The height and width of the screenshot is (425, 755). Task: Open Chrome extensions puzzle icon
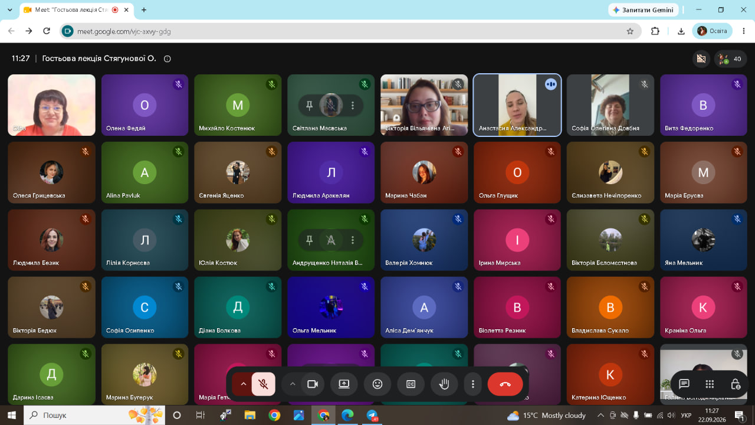coord(655,31)
